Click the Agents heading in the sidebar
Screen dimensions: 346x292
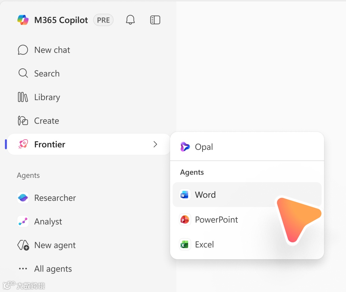[x=28, y=175]
